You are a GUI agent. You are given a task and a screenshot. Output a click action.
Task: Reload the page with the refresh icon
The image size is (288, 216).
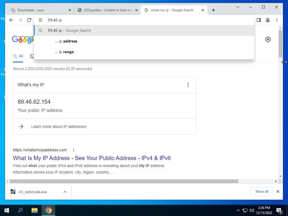29,20
